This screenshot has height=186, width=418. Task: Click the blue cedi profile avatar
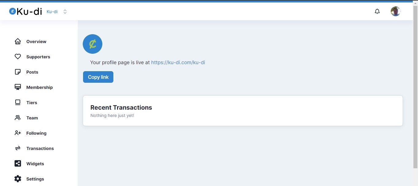[x=93, y=44]
